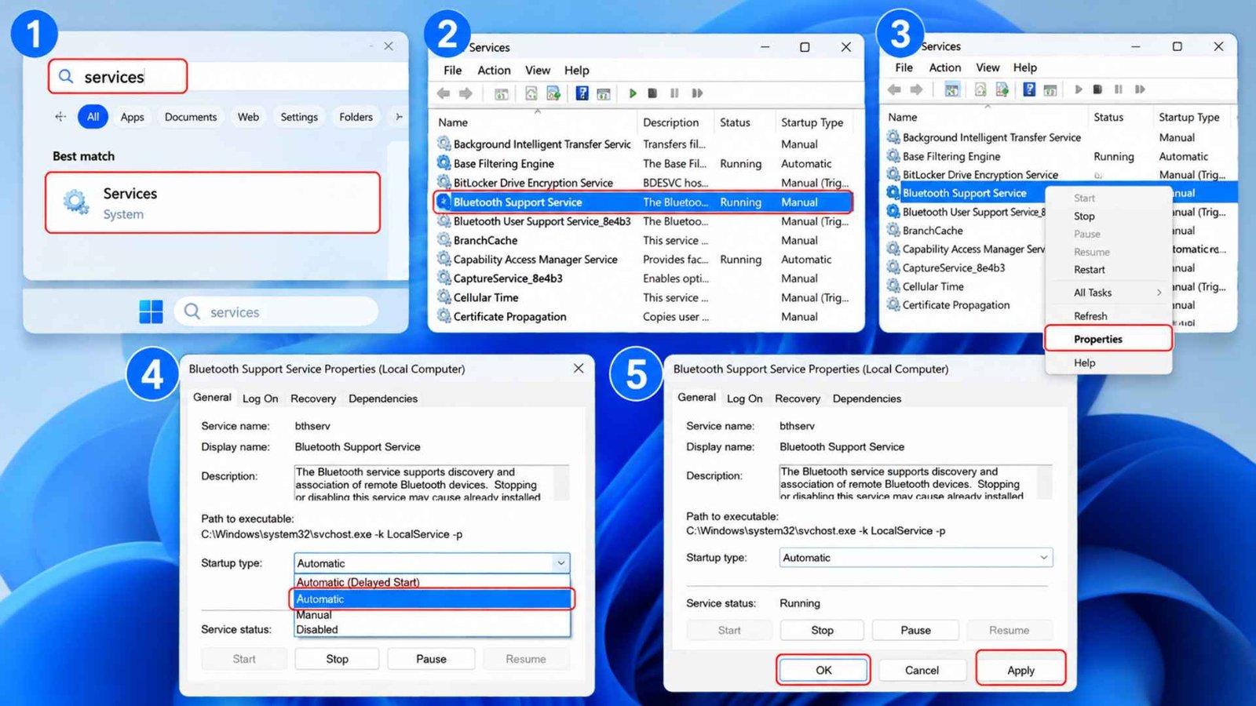This screenshot has height=706, width=1256.
Task: Open Startup type combo box in dialog with OK button
Action: click(916, 558)
